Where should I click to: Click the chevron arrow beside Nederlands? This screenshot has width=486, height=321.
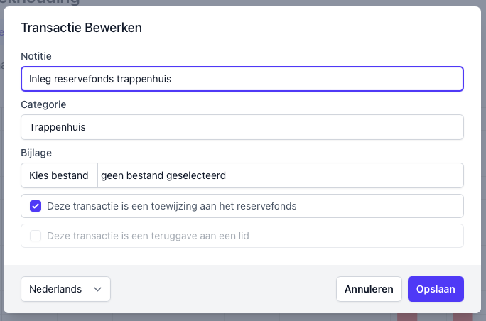[x=98, y=289]
